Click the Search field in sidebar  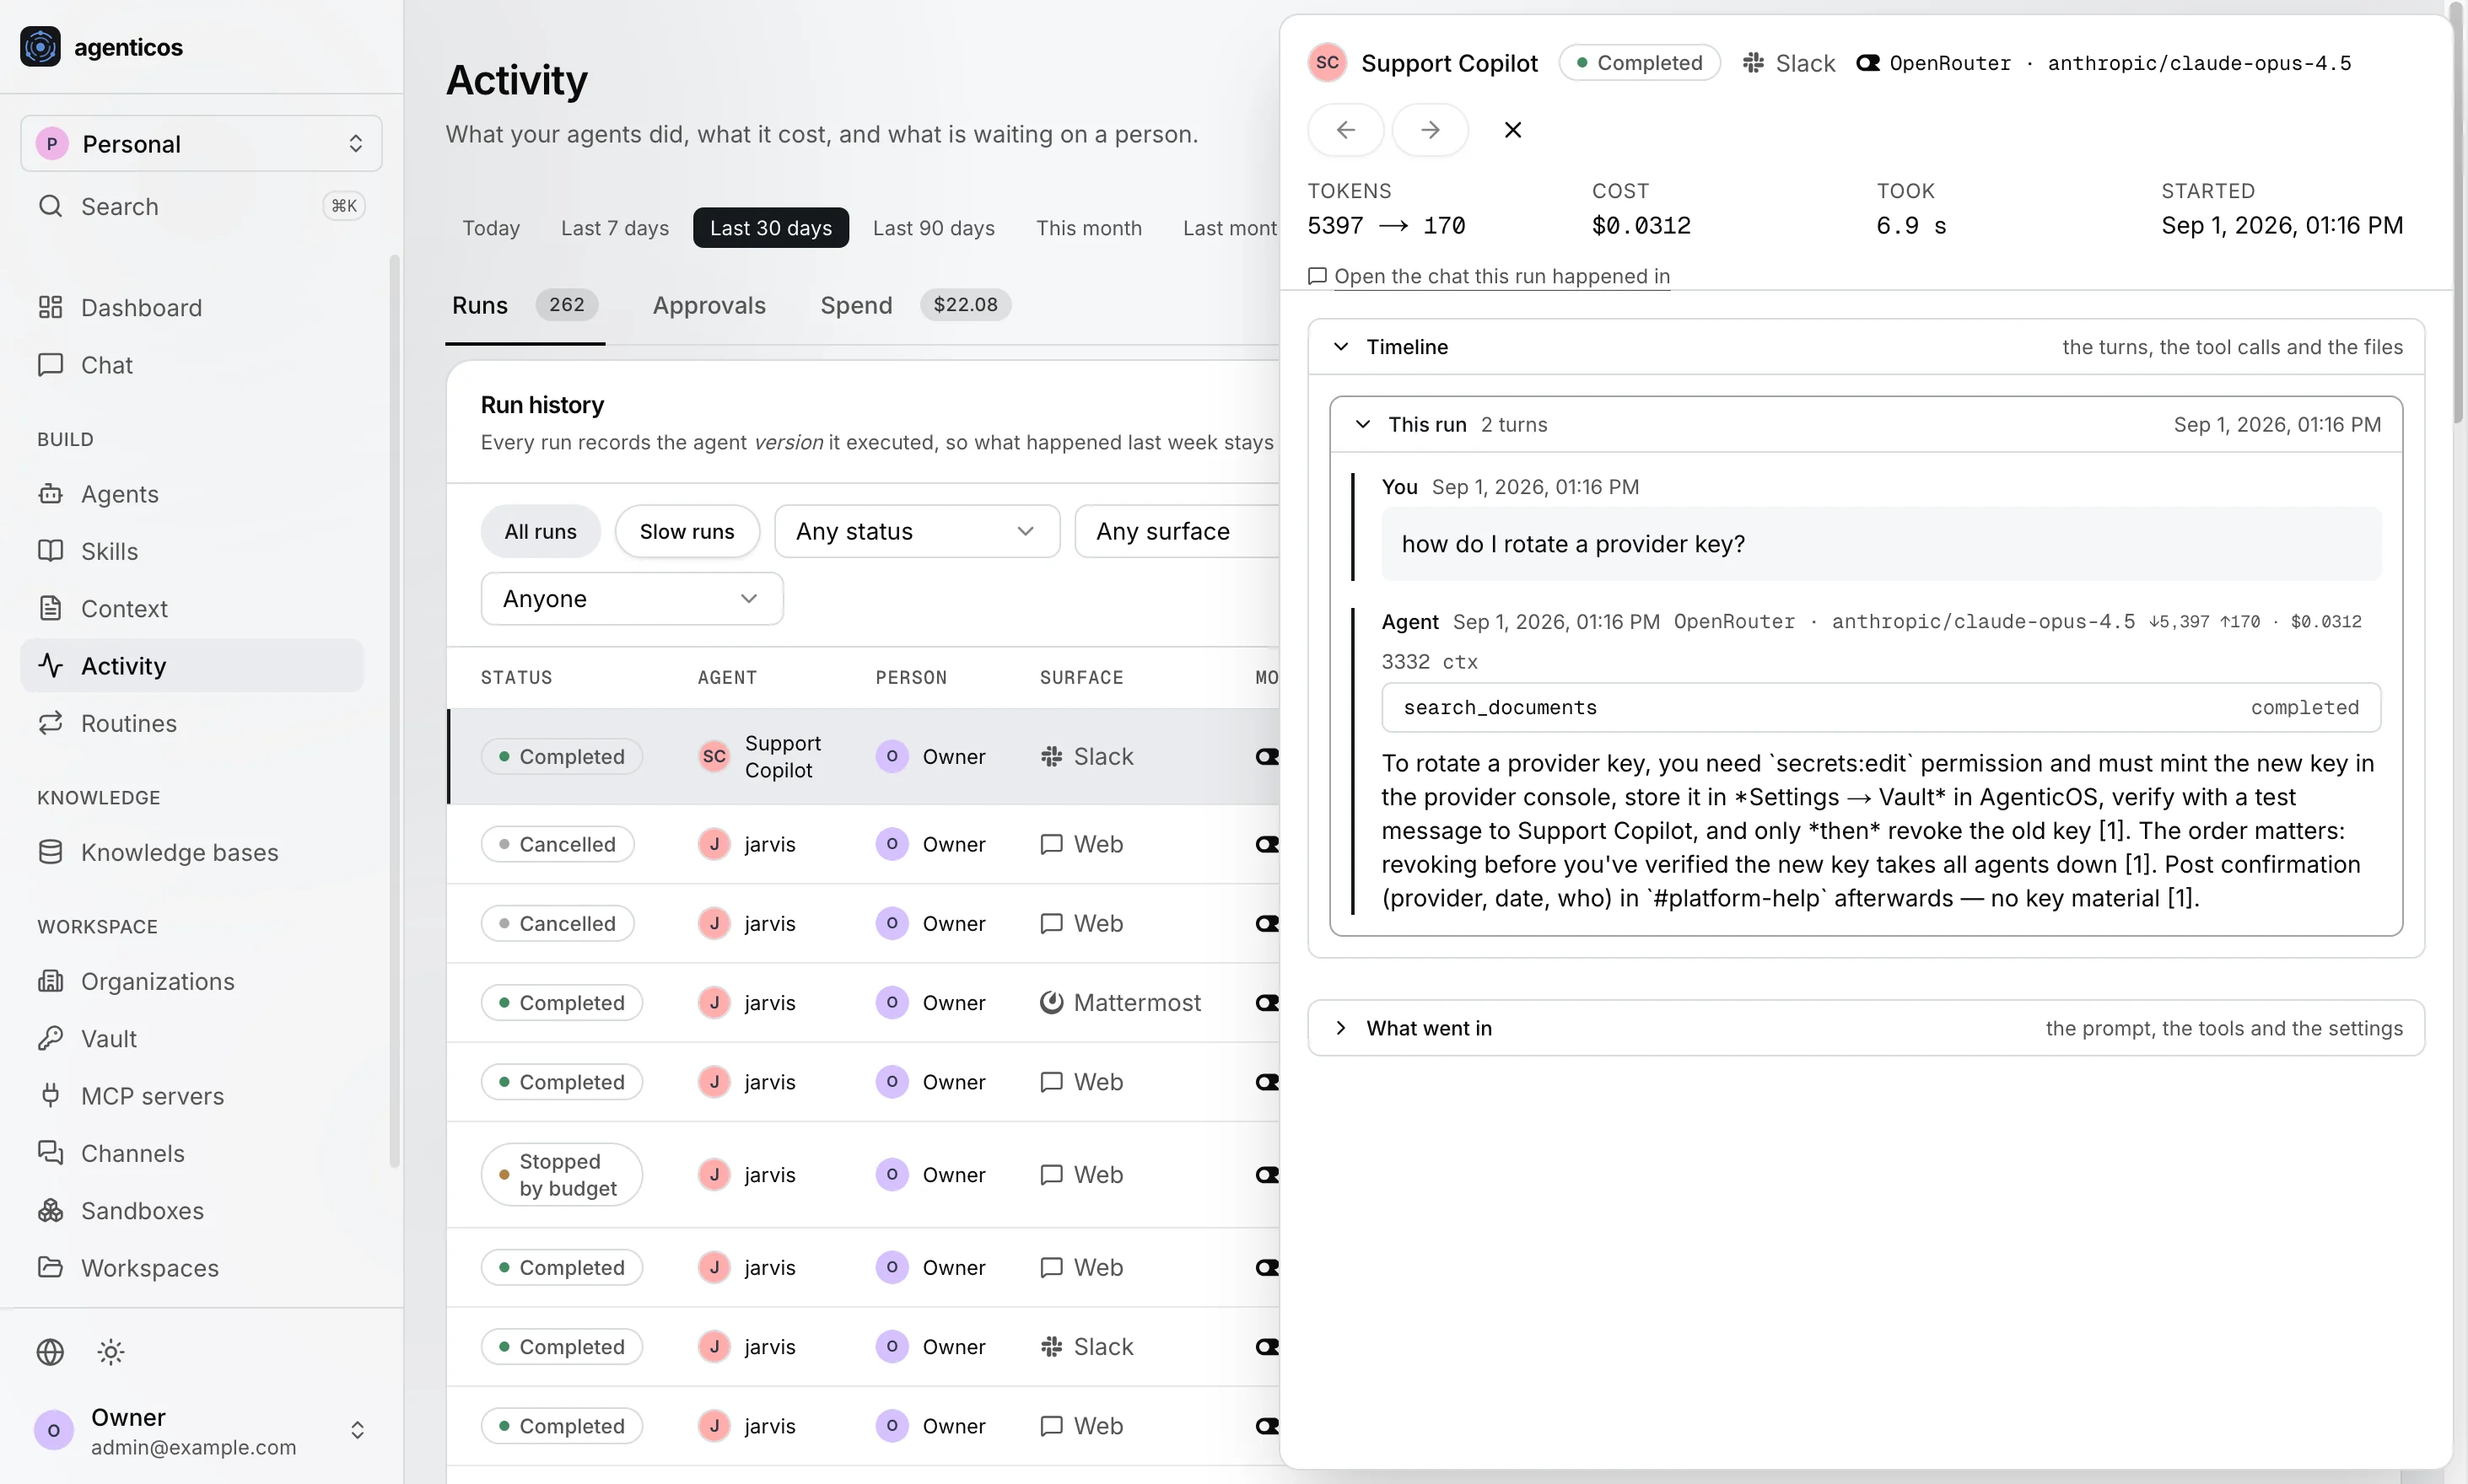[201, 206]
